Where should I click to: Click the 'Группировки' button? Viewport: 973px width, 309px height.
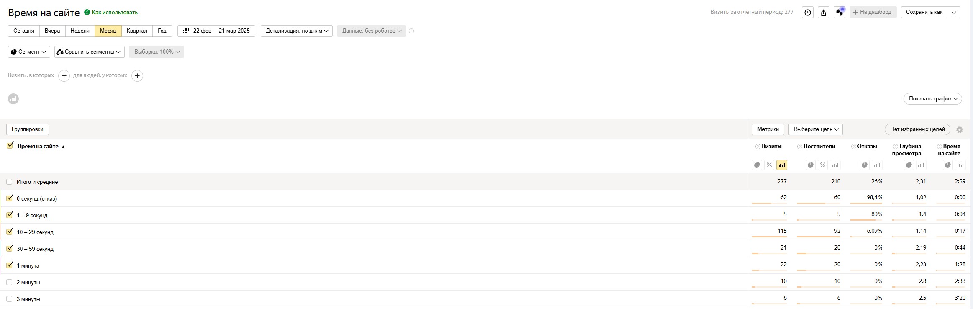[28, 129]
